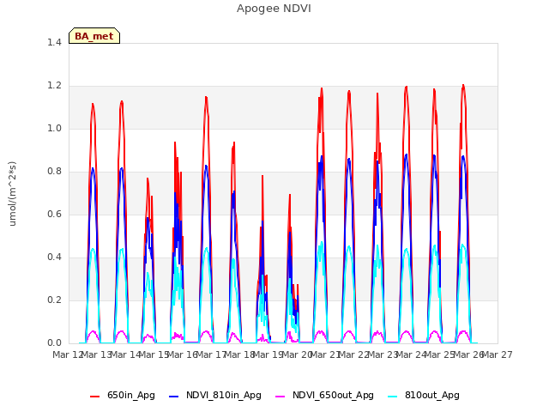
Task: Toggle the NDVI_810in_Apg legend entry
Action: point(215,395)
